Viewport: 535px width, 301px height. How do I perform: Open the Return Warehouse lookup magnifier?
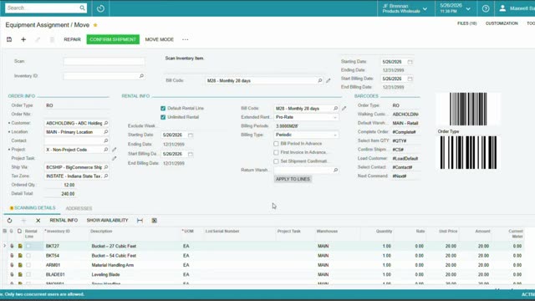[335, 170]
